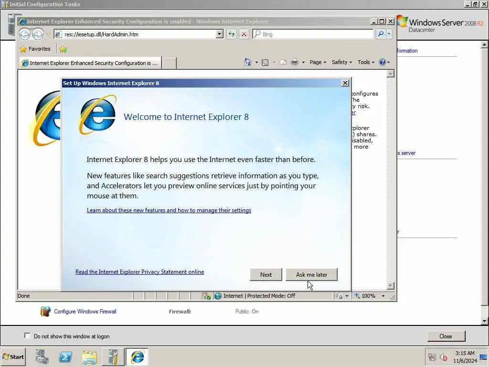This screenshot has width=489, height=367.
Task: Open Windows Explorer folder taskbar icon
Action: pos(89,356)
